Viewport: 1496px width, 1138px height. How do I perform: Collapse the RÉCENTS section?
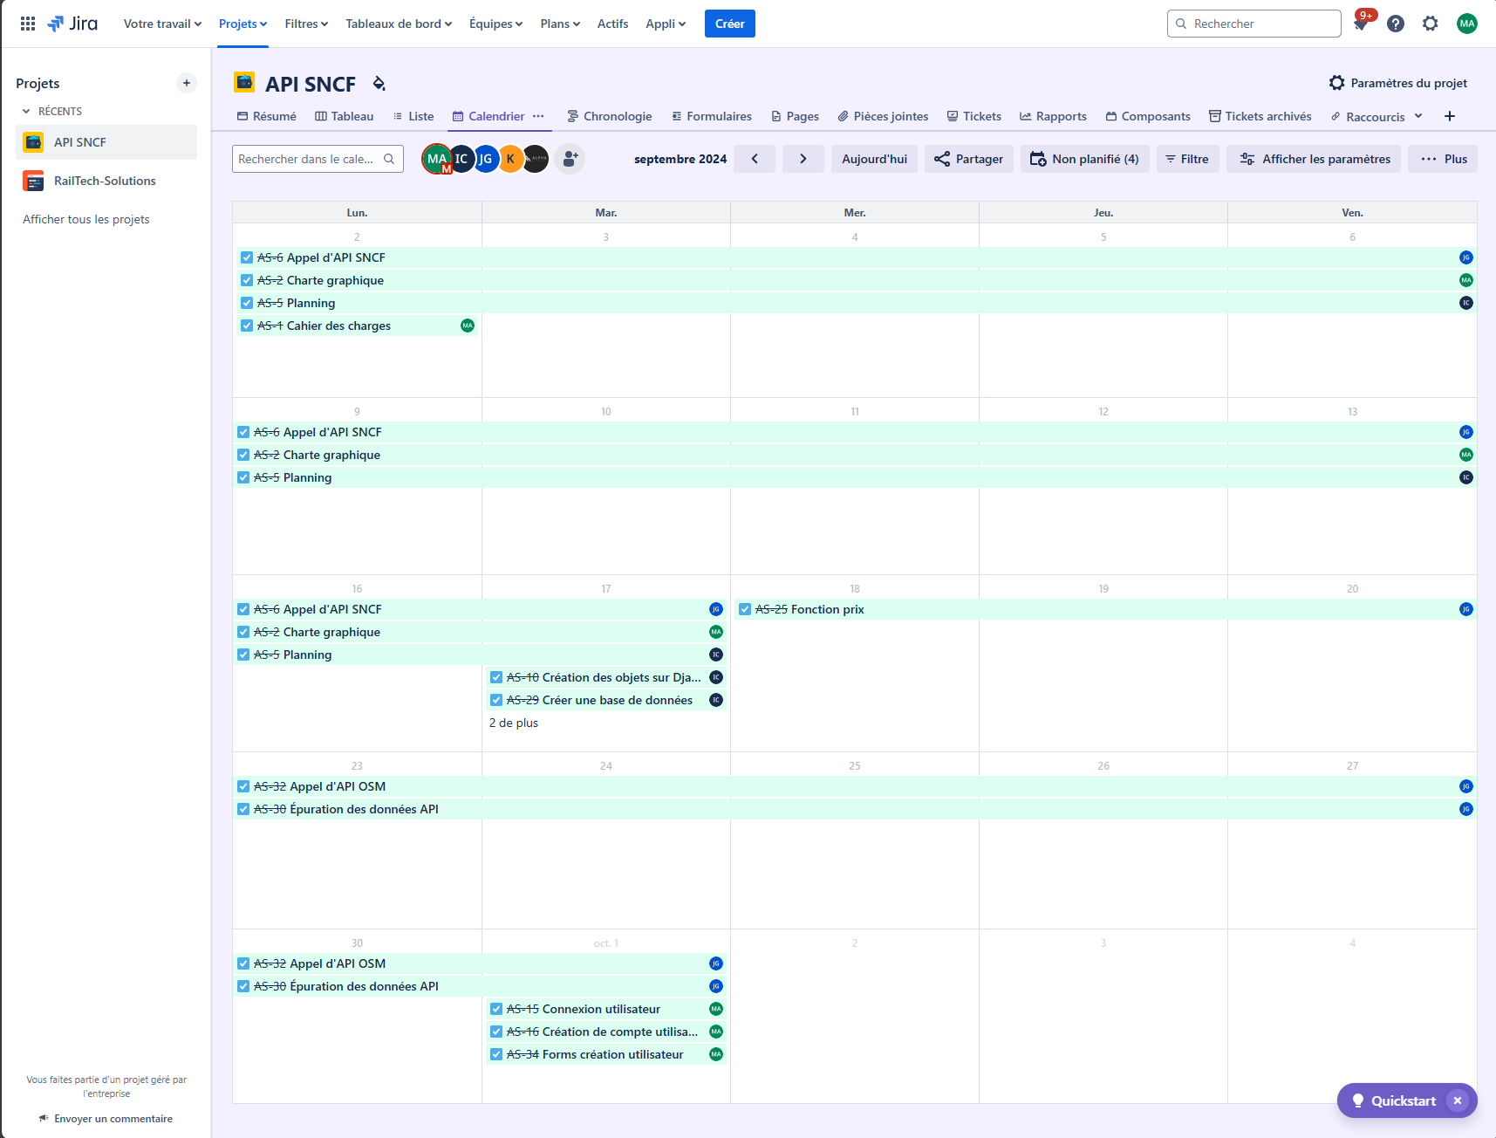pyautogui.click(x=26, y=111)
